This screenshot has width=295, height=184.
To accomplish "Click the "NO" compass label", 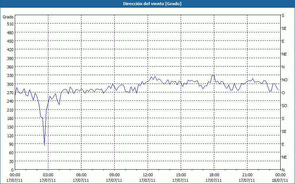I will point(284,80).
